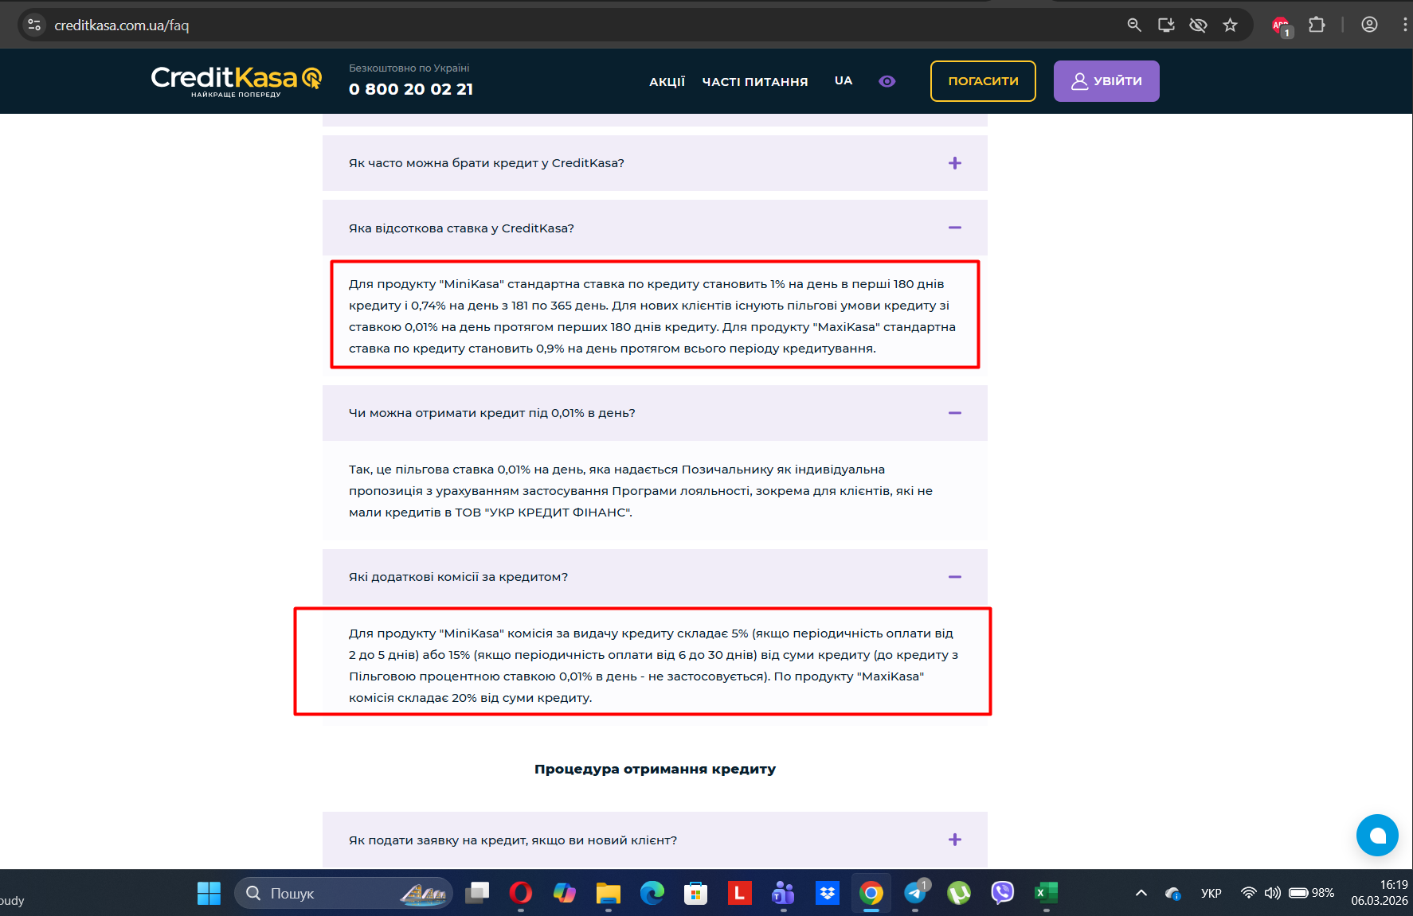Click the zoom magnifier icon in address bar
This screenshot has width=1413, height=916.
(x=1134, y=25)
